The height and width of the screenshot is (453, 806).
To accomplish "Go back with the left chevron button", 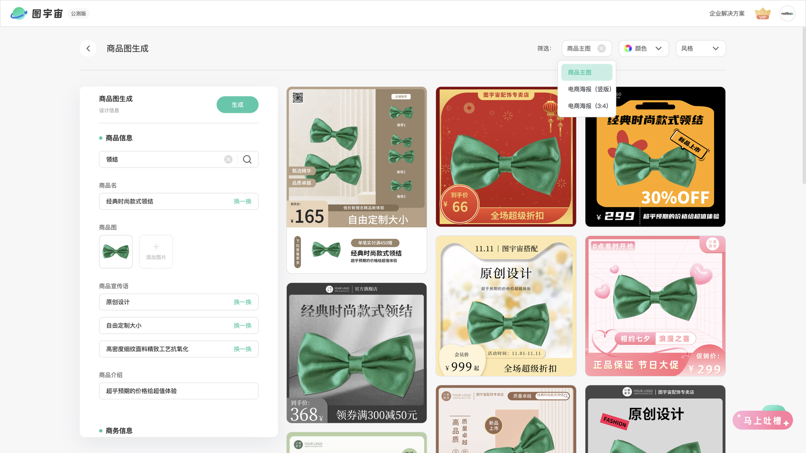I will pos(88,48).
